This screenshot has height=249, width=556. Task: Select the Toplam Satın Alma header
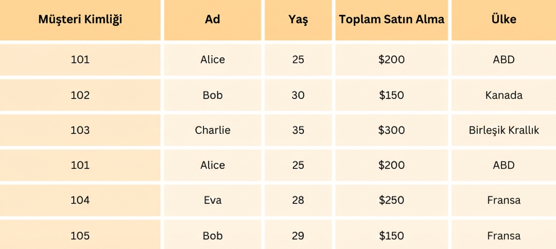(391, 20)
